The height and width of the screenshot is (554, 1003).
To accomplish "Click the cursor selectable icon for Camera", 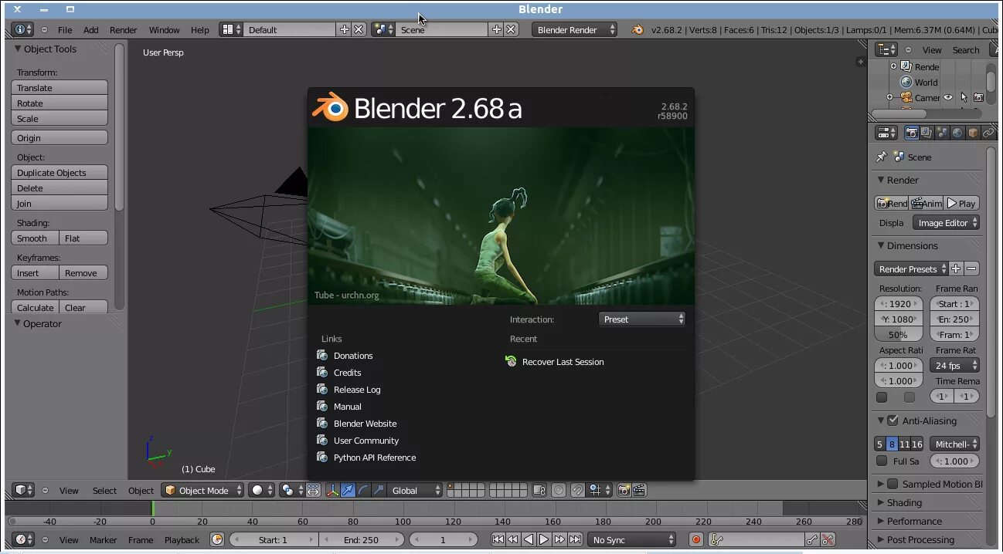I will (x=964, y=97).
